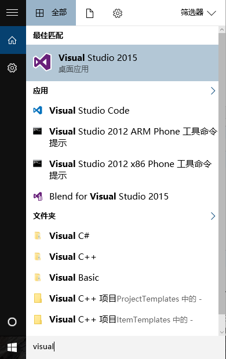
Task: Open Visual Studio 2012 x86 Phone prompt
Action: click(122, 170)
